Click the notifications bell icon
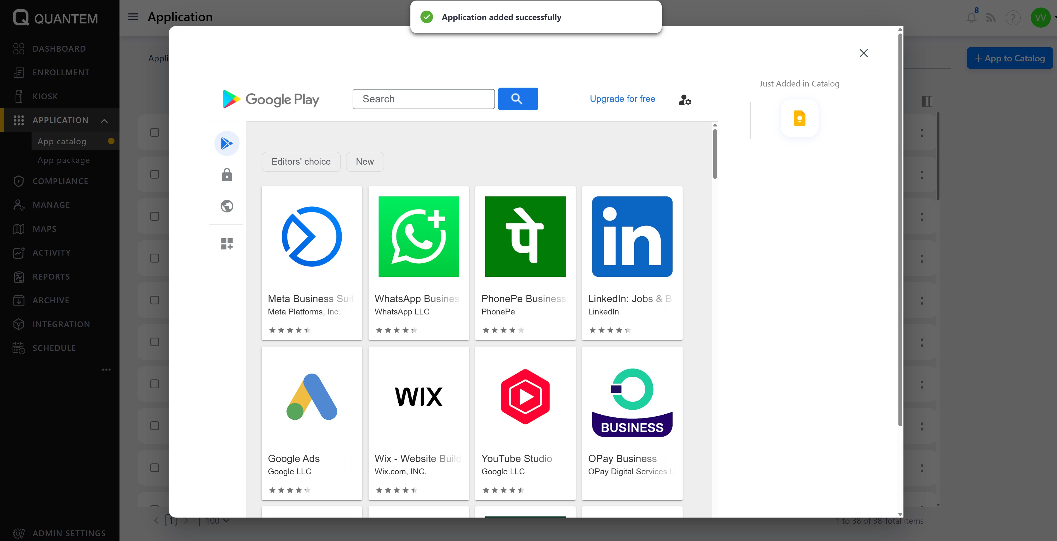The image size is (1057, 541). 971,18
